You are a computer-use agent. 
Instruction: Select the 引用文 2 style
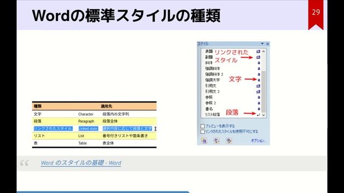[x=212, y=91]
